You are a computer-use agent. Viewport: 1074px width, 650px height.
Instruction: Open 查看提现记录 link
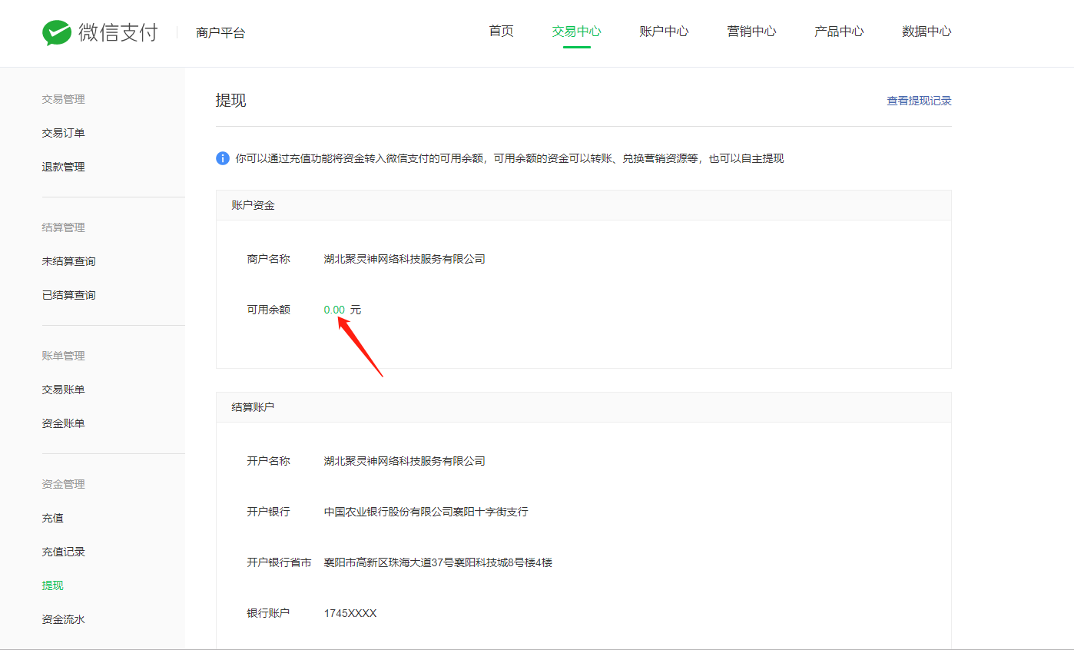pyautogui.click(x=919, y=101)
